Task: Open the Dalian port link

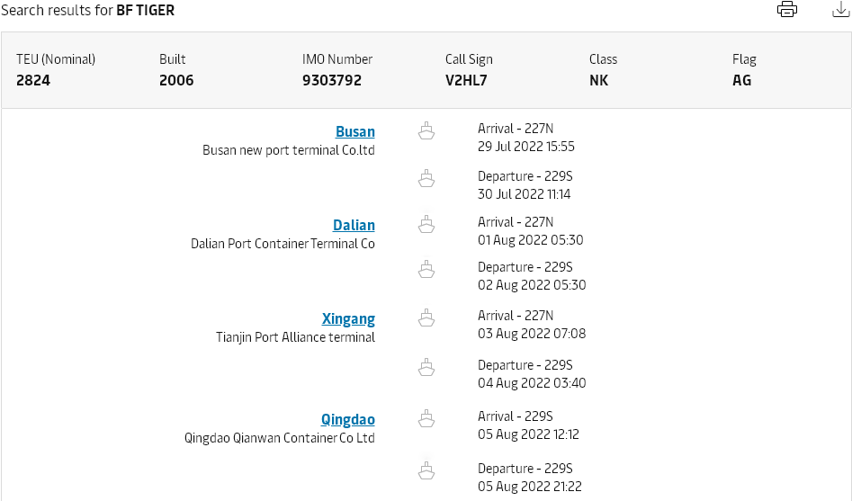Action: coord(354,225)
